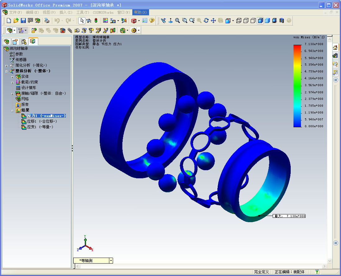Open the 视图(V) menu
The image size is (341, 276).
(49, 12)
